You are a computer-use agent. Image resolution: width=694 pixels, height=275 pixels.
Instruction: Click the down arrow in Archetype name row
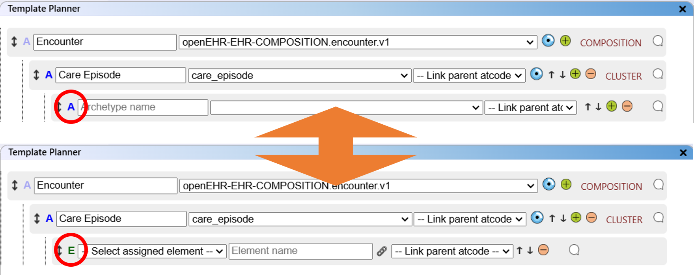click(599, 107)
